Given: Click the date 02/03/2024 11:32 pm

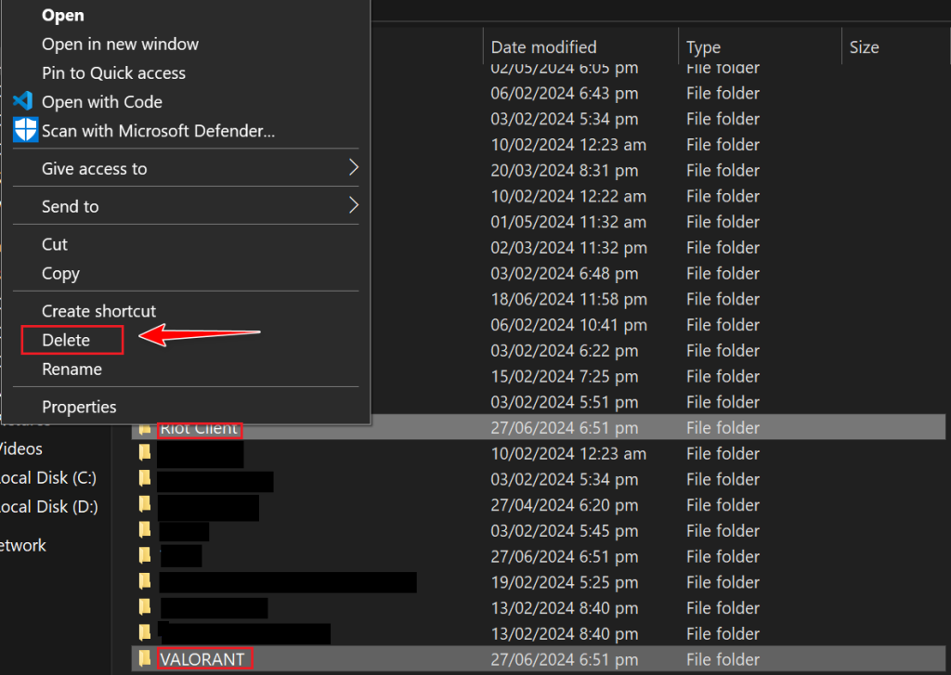Looking at the screenshot, I should (x=569, y=248).
